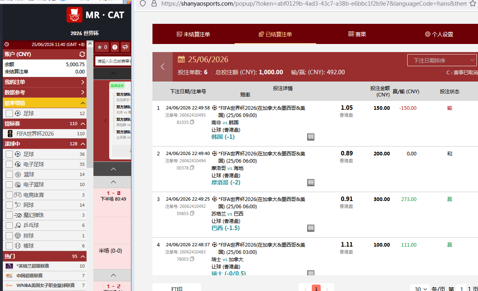Click the sidebar vertical scrollbar
The image size is (478, 291).
90,107
